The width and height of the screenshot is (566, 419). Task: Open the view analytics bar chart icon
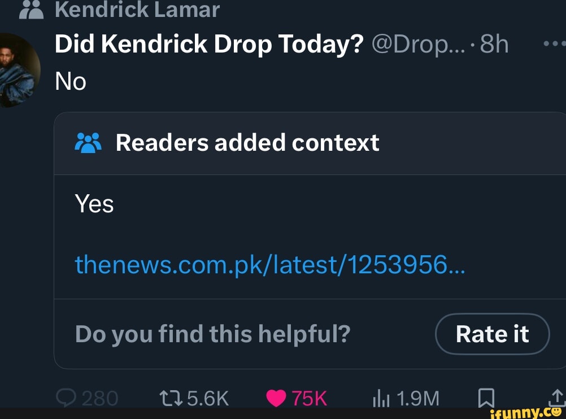coord(380,399)
